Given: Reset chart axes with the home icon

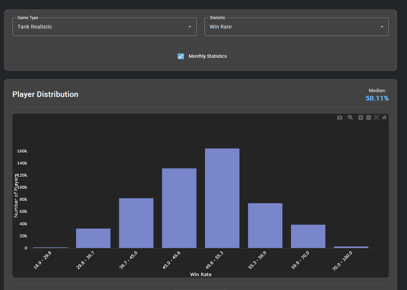Looking at the screenshot, I should pos(384,117).
